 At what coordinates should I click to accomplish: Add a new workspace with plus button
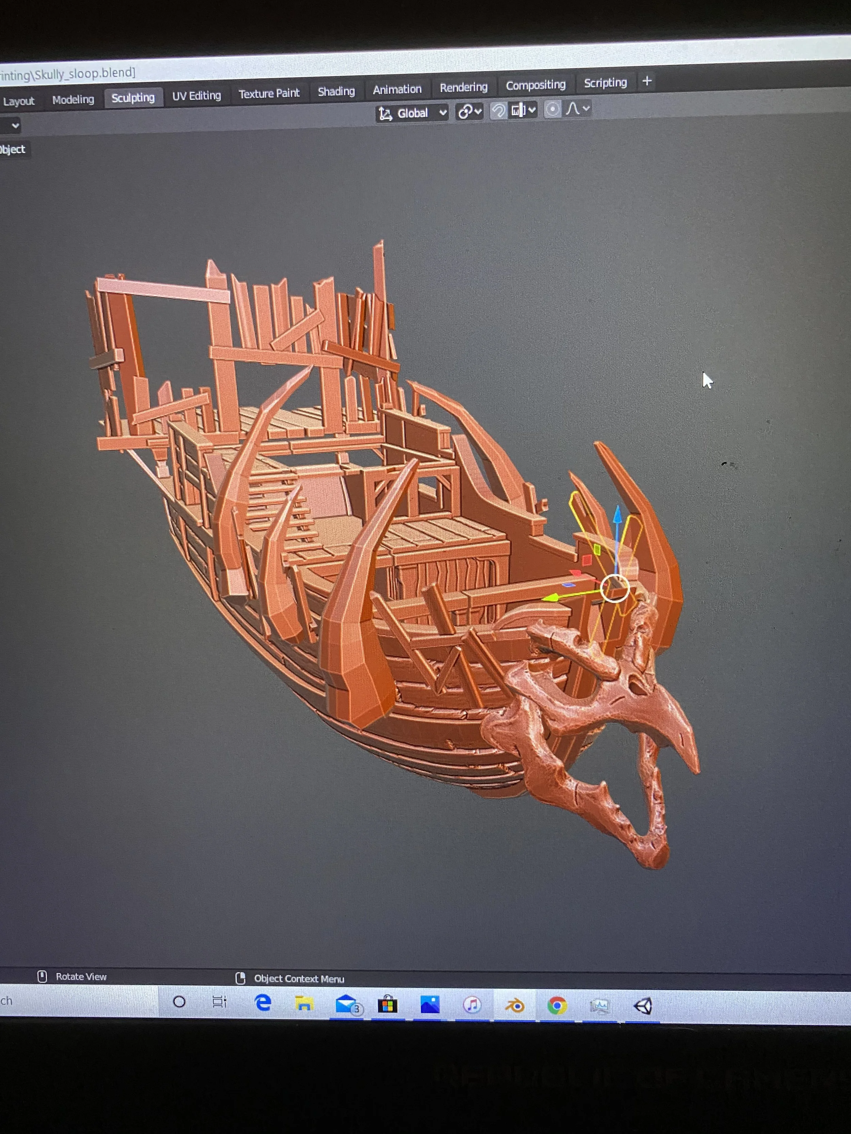pyautogui.click(x=647, y=81)
